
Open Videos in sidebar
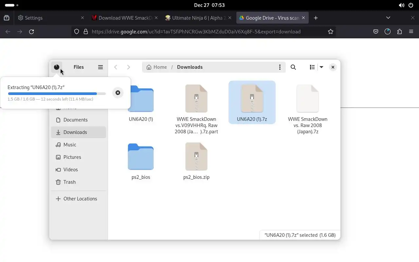79,170
